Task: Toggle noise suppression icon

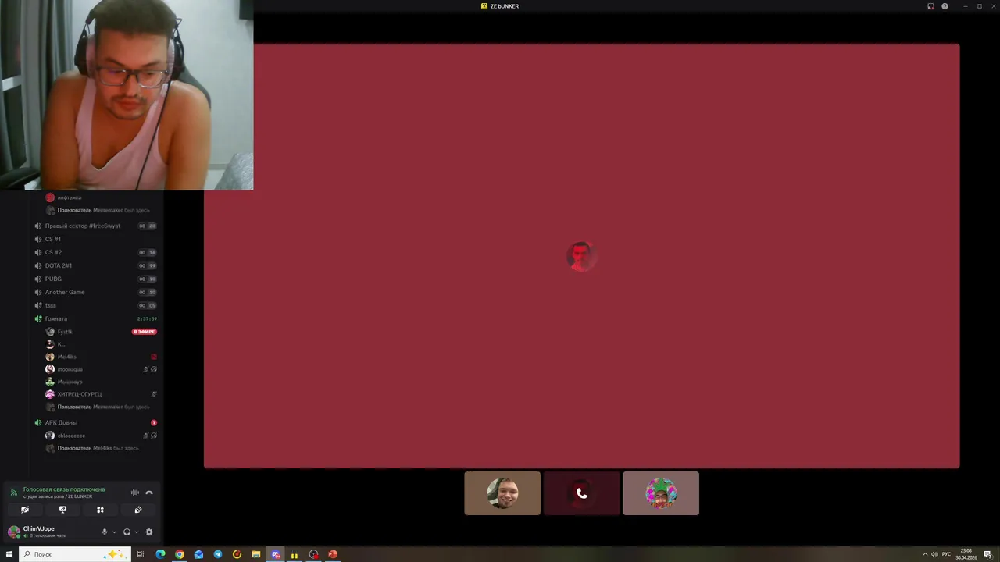Action: pos(135,493)
